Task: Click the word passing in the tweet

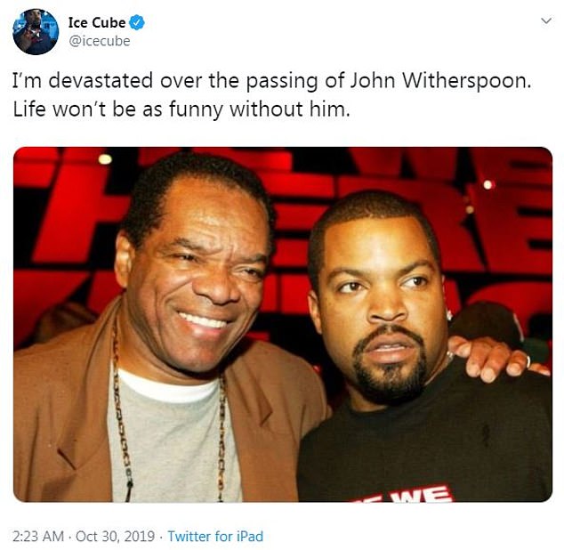Action: [282, 81]
